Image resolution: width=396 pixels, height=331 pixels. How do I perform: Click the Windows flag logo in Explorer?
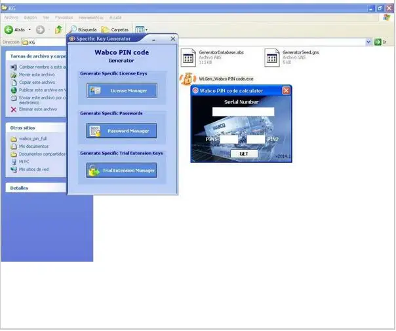pos(387,18)
